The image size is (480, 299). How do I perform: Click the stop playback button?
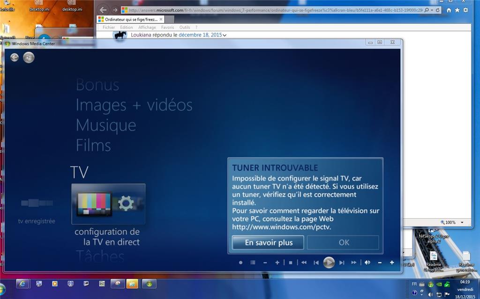coord(291,263)
